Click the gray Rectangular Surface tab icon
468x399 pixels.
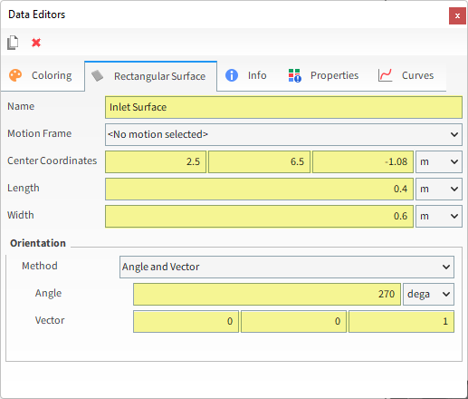(x=97, y=76)
